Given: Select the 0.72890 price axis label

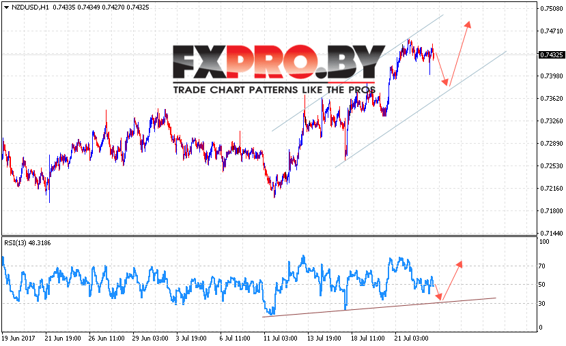Looking at the screenshot, I should click(551, 144).
